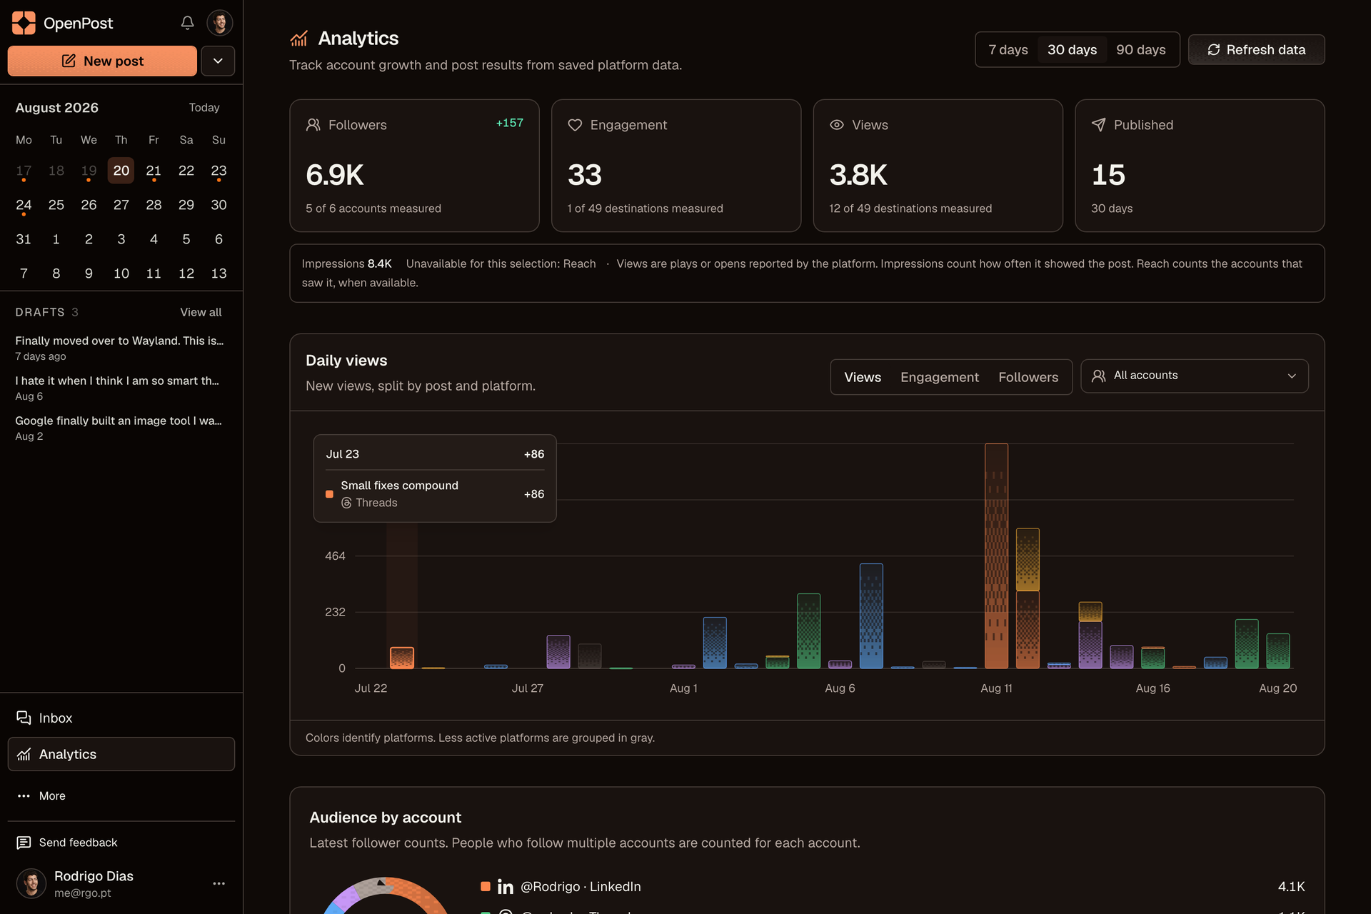Click the '12 of 49 destinations measured' text
Viewport: 1371px width, 914px height.
(x=910, y=209)
